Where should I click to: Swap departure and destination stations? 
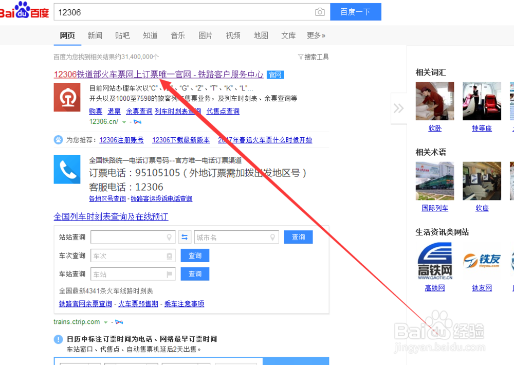click(x=185, y=237)
